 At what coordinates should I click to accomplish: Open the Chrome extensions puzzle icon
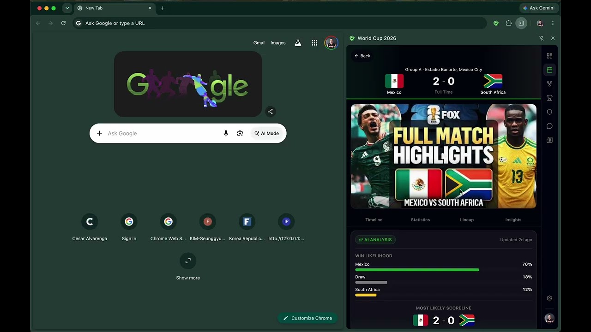pos(509,23)
